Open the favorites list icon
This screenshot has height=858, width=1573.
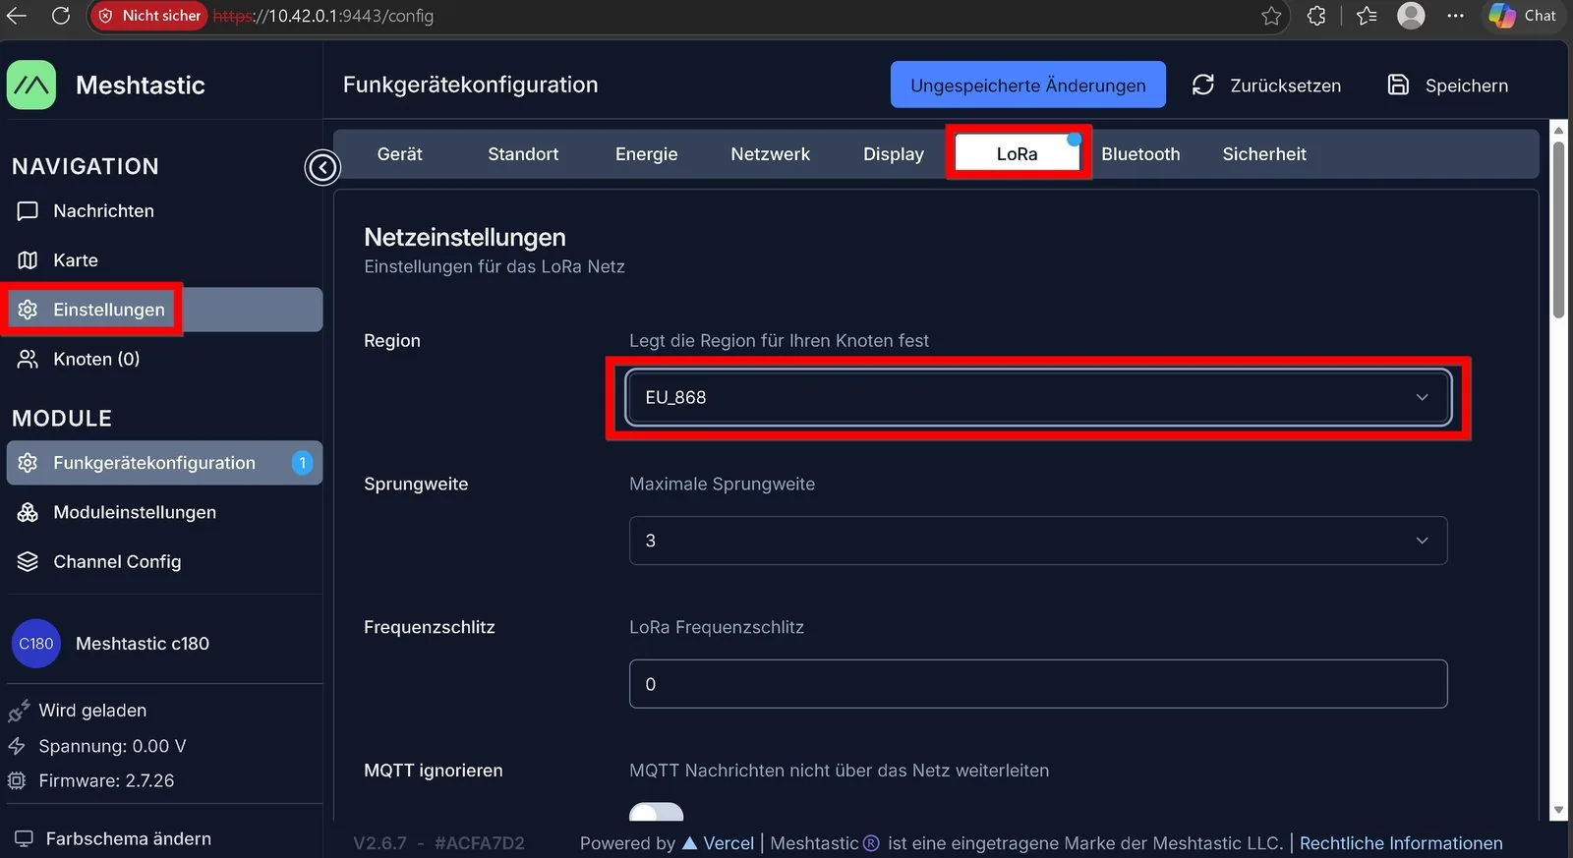point(1367,16)
